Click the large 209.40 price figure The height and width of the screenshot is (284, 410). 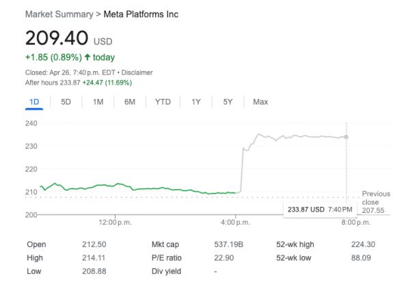[x=56, y=38]
